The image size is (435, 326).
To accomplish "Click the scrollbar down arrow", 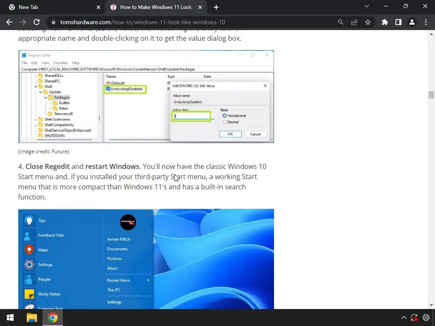I will click(431, 305).
